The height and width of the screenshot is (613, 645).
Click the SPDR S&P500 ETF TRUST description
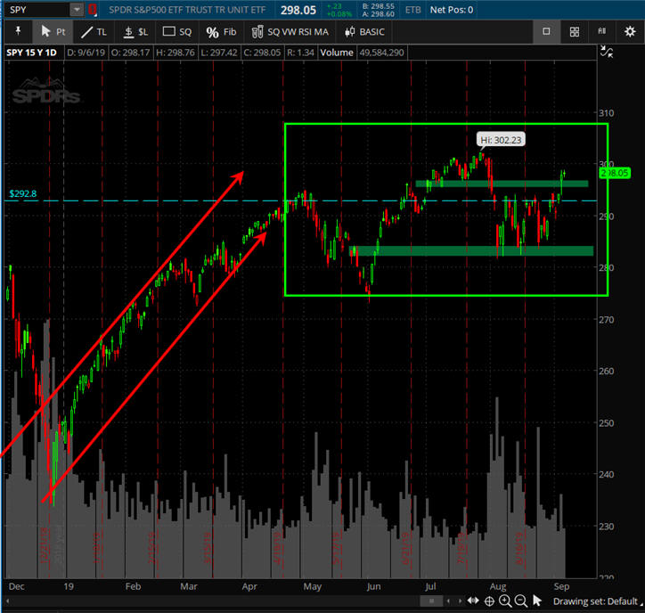pyautogui.click(x=187, y=10)
